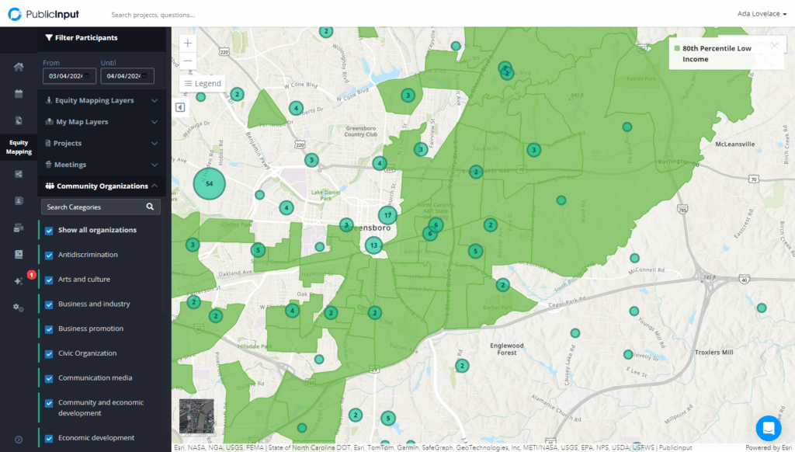The image size is (795, 452).
Task: Uncheck Show all organizations checkbox
Action: (x=50, y=231)
